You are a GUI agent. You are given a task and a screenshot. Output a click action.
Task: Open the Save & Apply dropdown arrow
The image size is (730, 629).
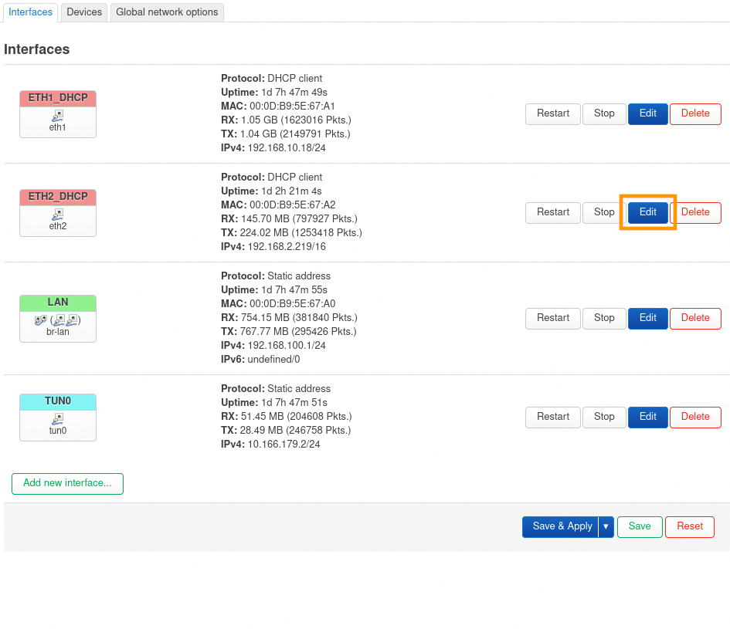tap(606, 526)
